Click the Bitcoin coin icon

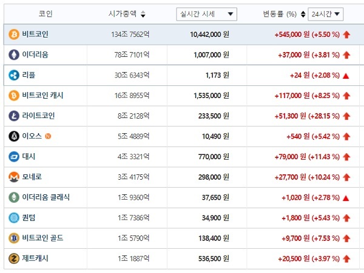[x=14, y=35]
